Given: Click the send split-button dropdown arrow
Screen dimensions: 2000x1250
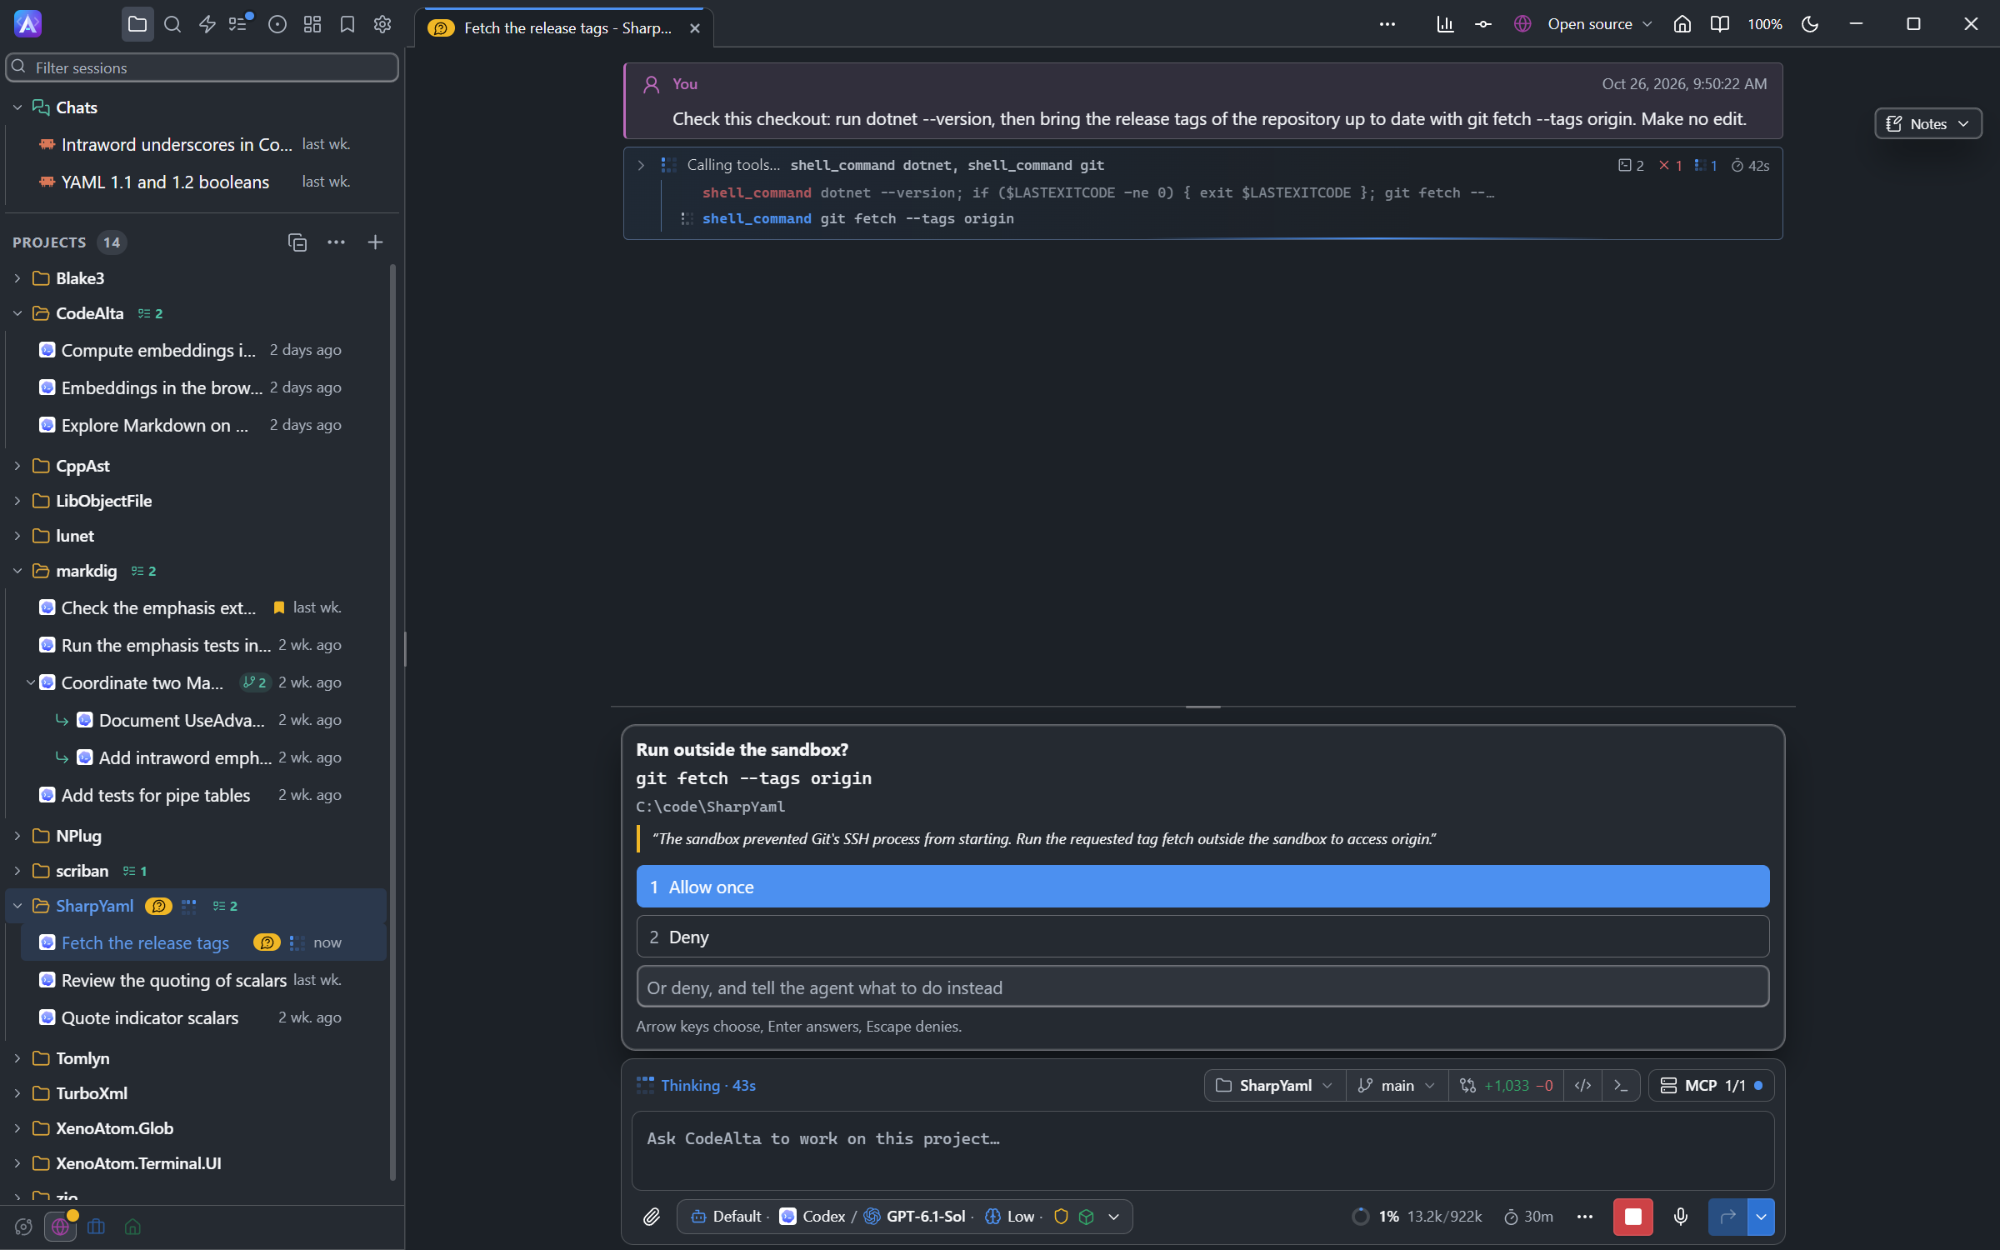Looking at the screenshot, I should [1761, 1217].
